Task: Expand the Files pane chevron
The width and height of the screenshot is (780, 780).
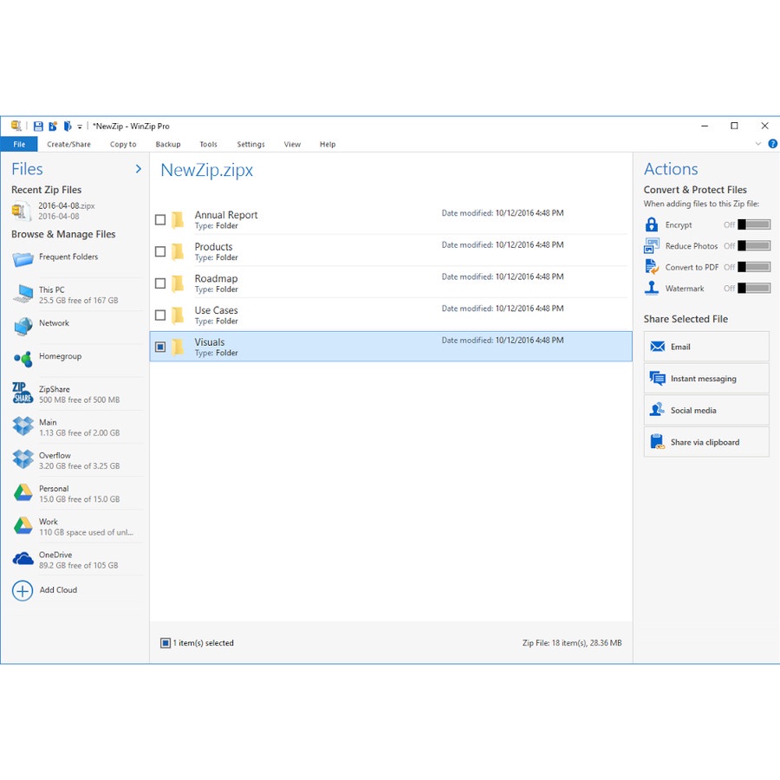Action: [139, 169]
